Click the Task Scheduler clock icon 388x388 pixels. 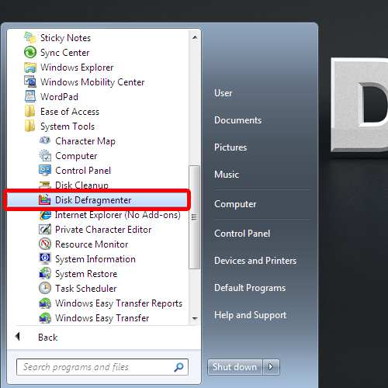coord(45,289)
